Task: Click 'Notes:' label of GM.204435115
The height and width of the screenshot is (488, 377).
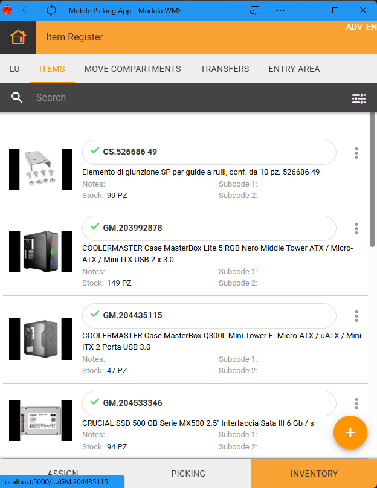Action: click(94, 359)
